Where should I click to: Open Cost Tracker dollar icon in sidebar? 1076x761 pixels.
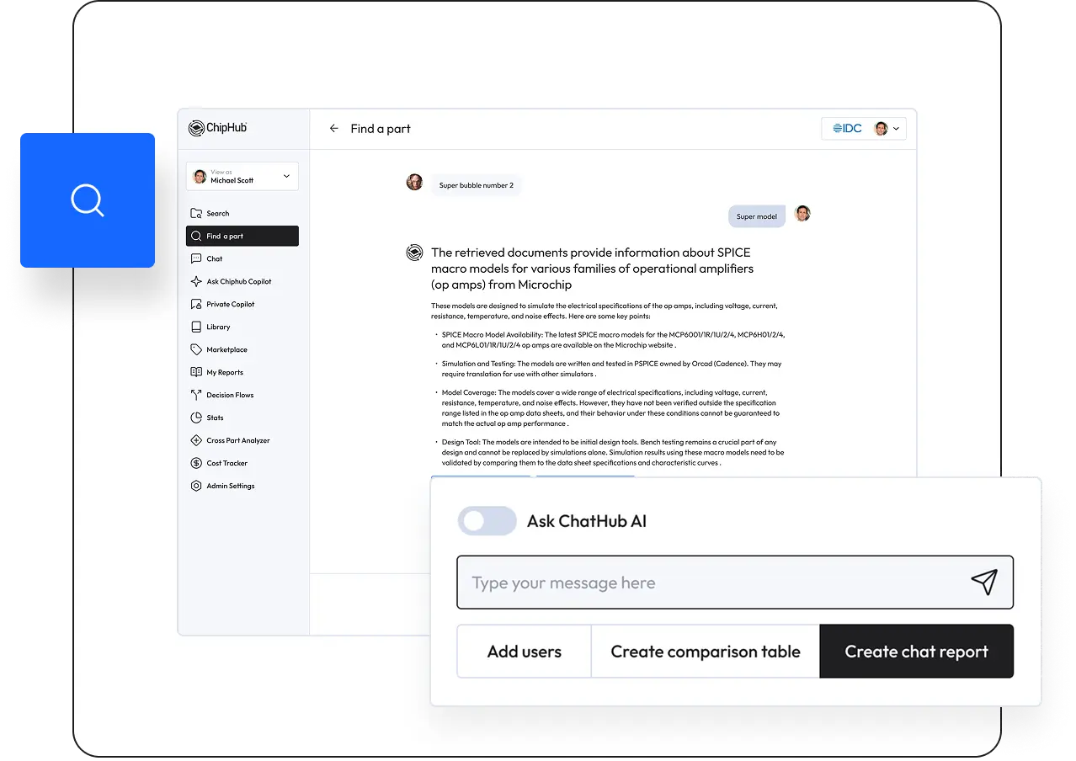(196, 463)
